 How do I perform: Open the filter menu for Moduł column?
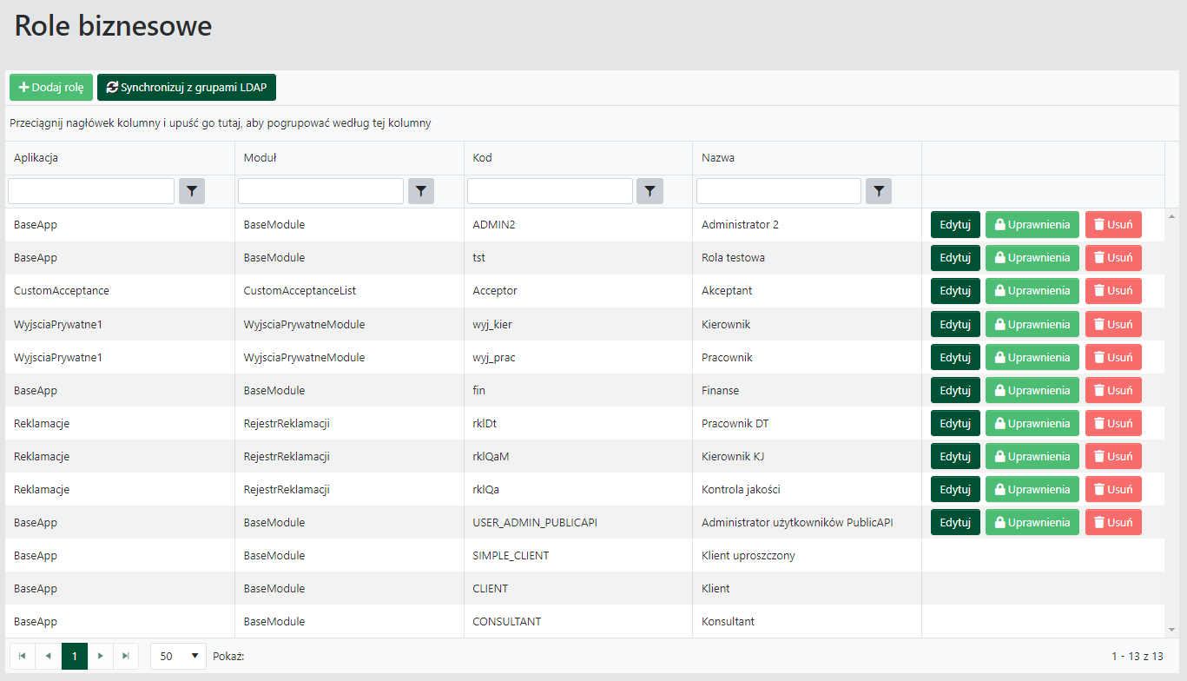pyautogui.click(x=421, y=191)
